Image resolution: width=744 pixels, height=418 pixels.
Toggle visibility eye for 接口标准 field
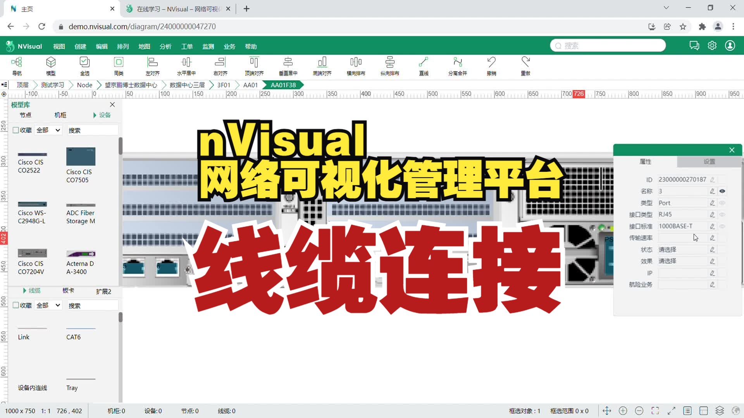(722, 226)
